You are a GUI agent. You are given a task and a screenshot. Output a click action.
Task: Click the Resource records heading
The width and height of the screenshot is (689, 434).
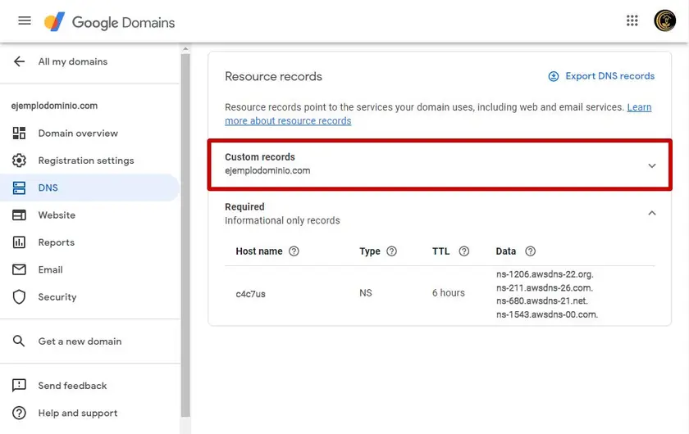point(273,76)
